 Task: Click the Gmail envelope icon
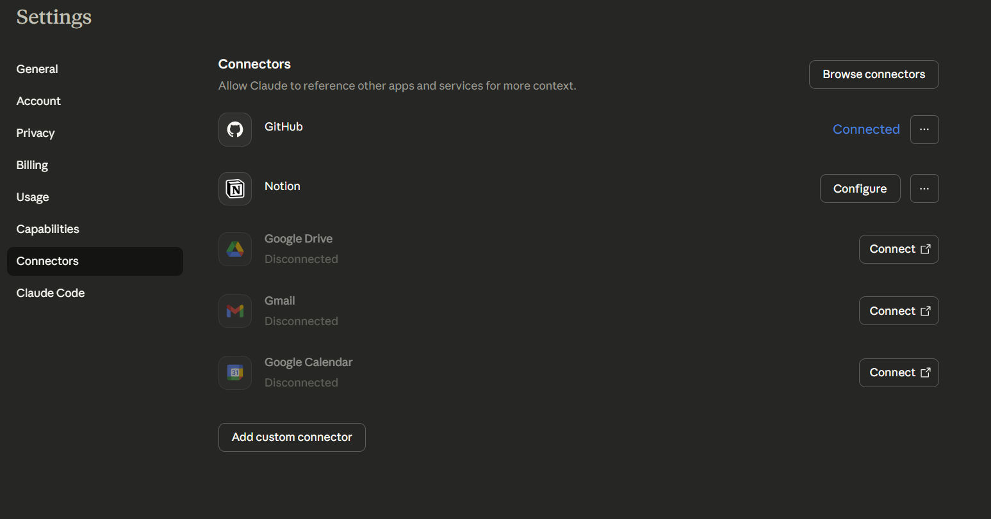tap(235, 311)
